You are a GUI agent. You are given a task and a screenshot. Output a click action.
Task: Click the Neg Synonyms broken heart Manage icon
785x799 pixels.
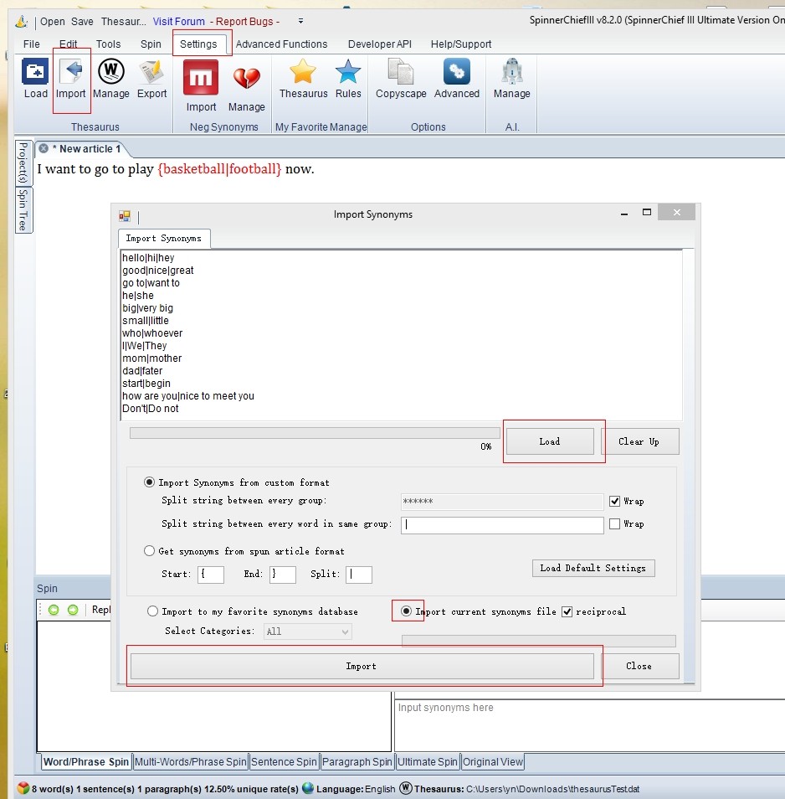pos(246,80)
